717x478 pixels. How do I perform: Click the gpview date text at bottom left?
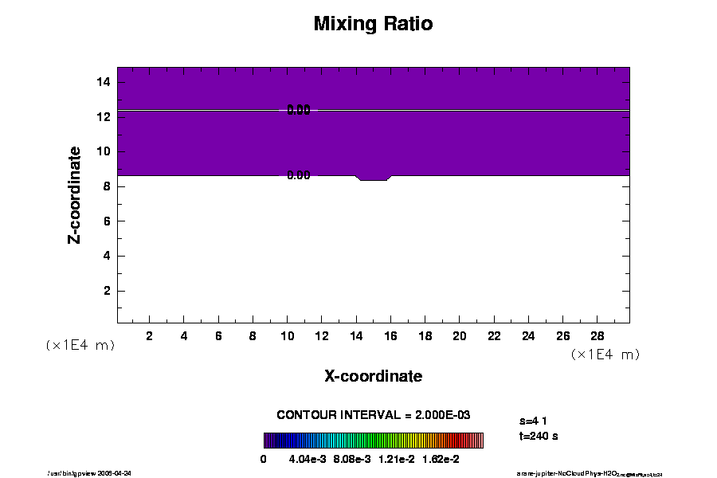(96, 472)
